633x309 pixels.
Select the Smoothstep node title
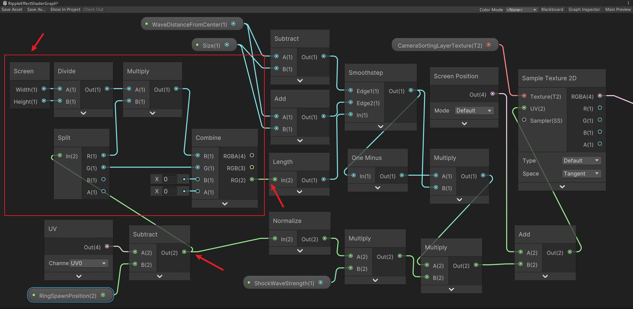(x=366, y=73)
